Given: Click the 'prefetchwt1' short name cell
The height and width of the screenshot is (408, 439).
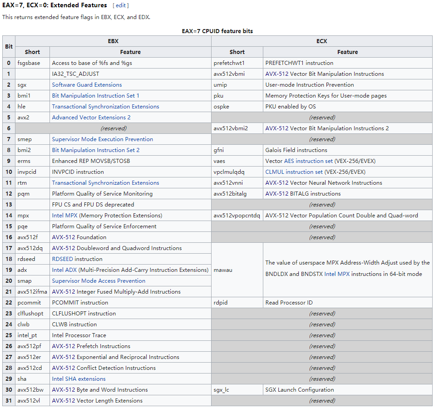Looking at the screenshot, I should 237,63.
